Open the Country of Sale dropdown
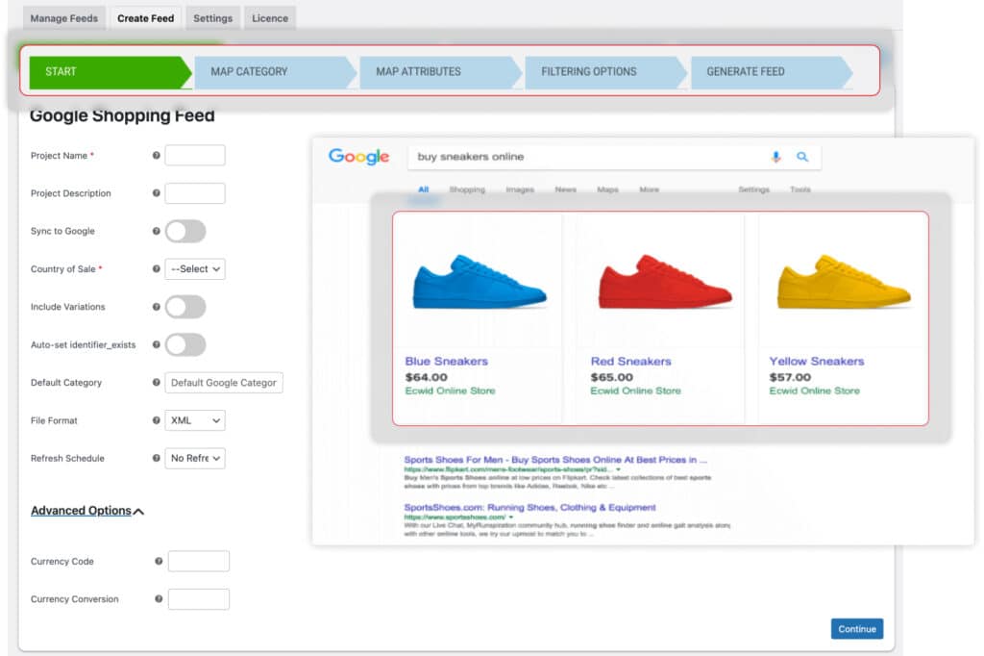 click(195, 268)
